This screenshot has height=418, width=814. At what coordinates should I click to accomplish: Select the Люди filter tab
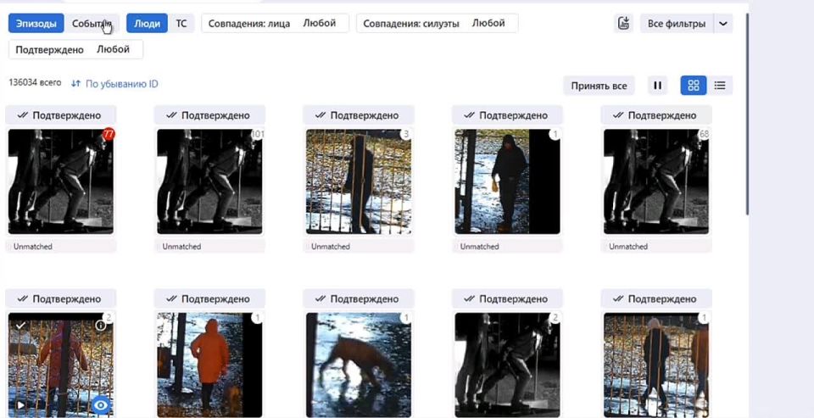[x=147, y=24]
